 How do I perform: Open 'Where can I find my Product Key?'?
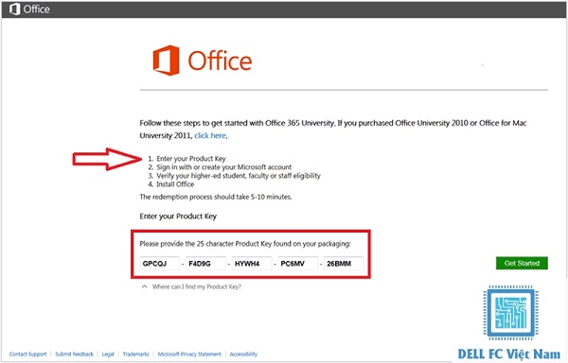tap(196, 286)
